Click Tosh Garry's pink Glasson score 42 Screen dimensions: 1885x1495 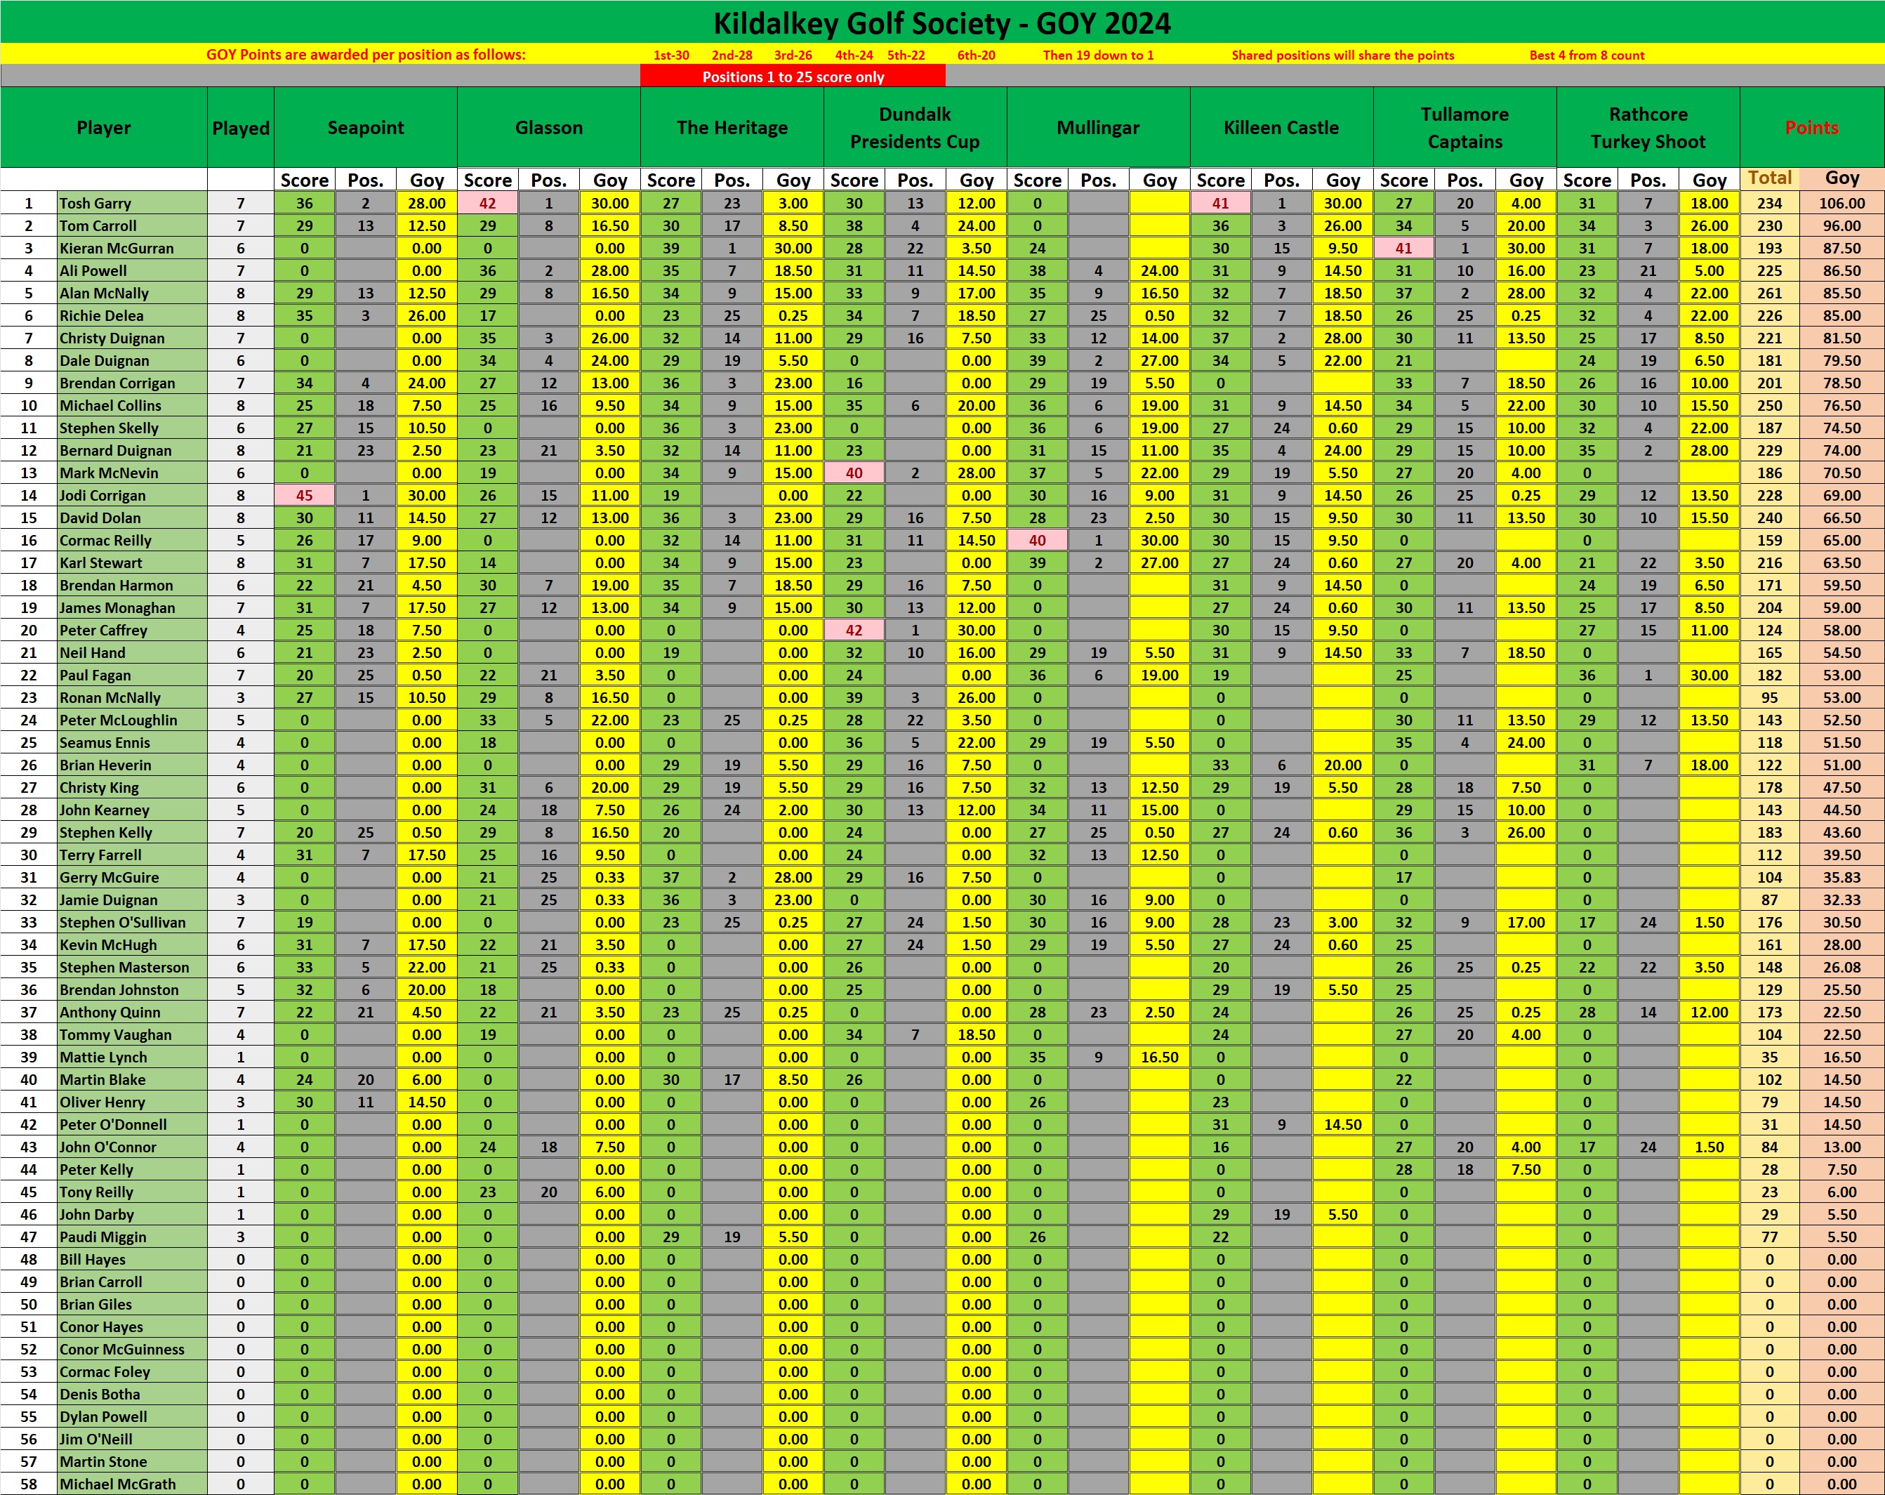pos(488,203)
